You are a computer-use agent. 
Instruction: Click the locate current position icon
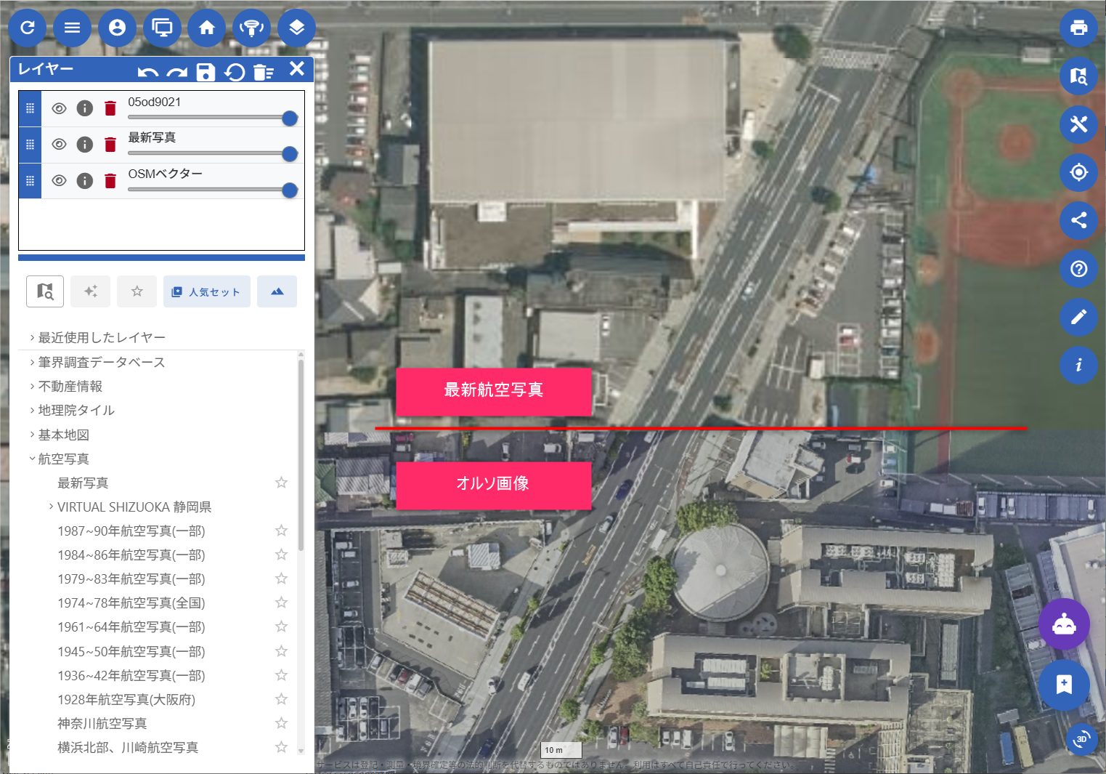1078,172
